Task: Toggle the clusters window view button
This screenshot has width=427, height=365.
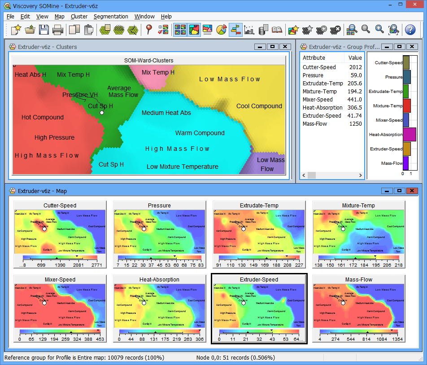Action: 194,30
